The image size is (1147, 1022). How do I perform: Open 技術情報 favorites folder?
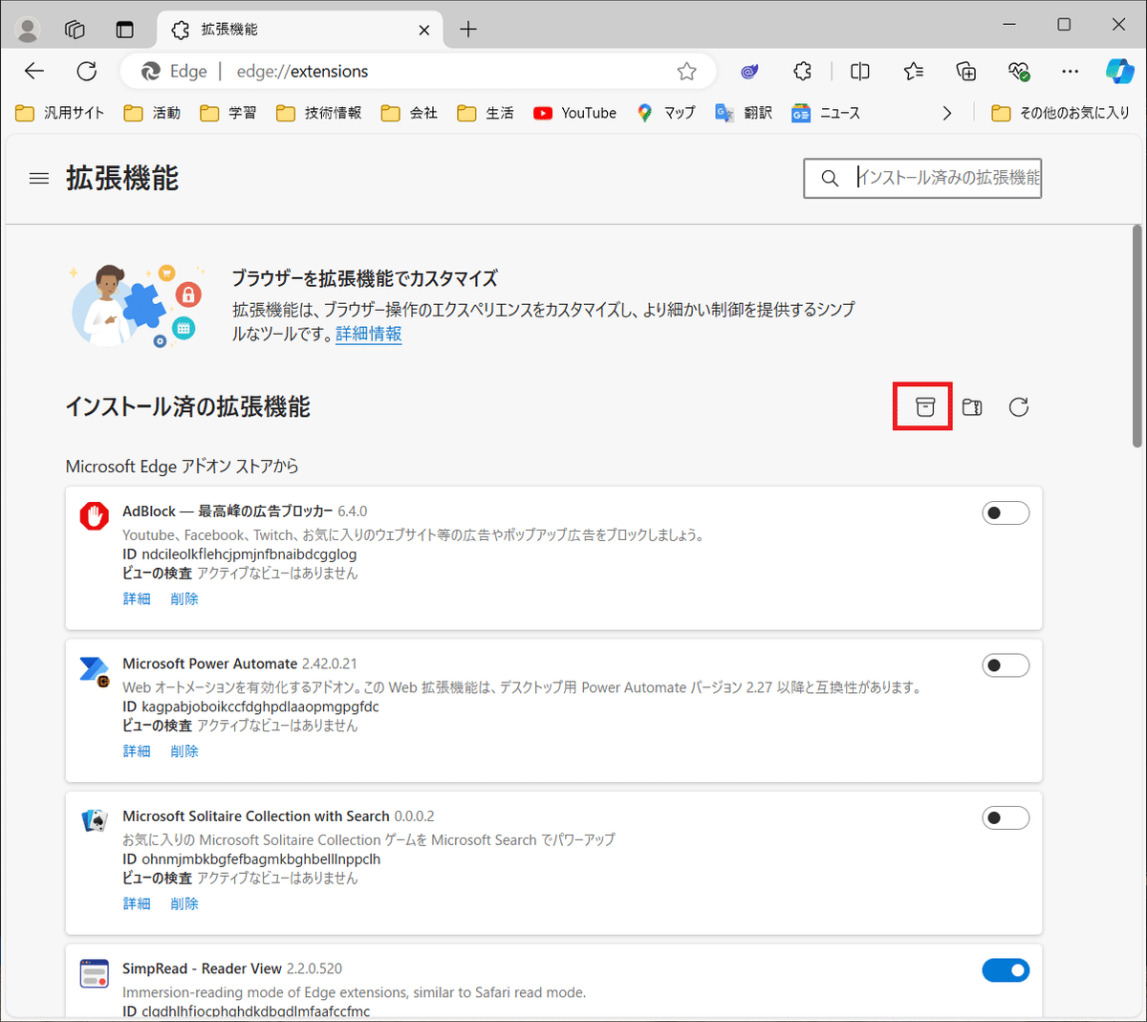click(319, 113)
